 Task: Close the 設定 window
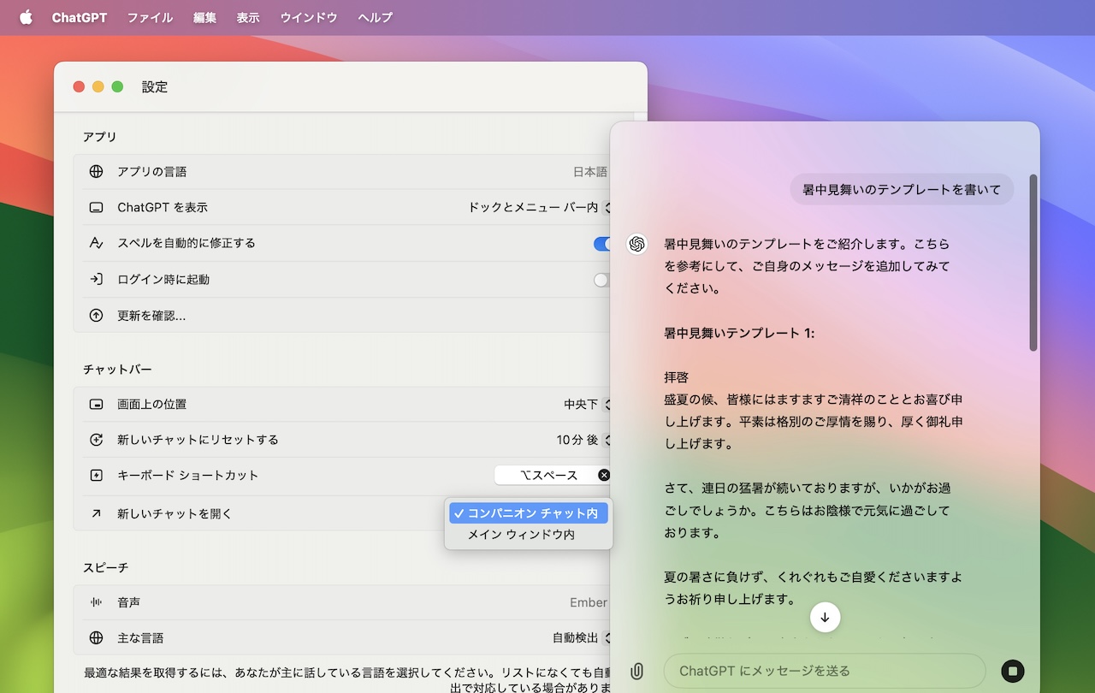[79, 86]
